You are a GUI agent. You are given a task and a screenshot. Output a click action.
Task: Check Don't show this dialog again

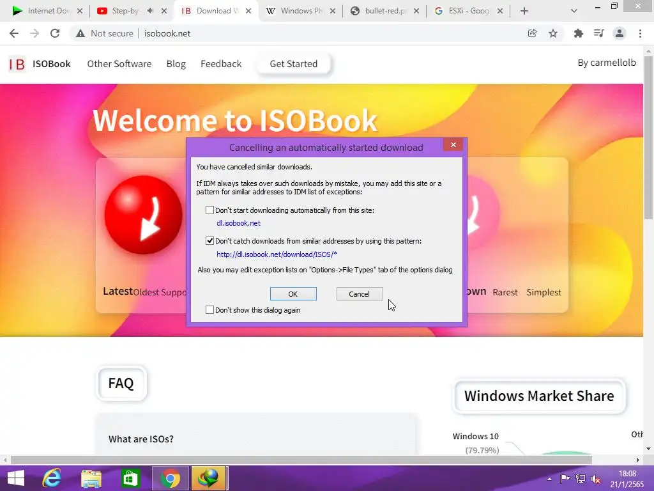tap(209, 310)
